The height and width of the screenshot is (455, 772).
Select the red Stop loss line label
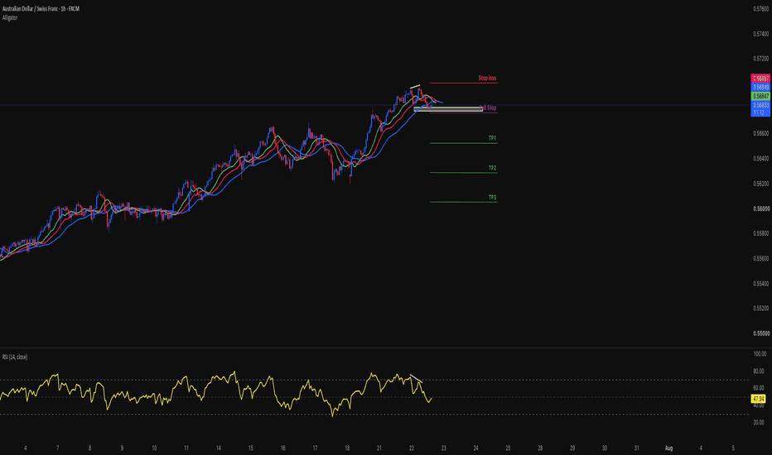coord(487,79)
